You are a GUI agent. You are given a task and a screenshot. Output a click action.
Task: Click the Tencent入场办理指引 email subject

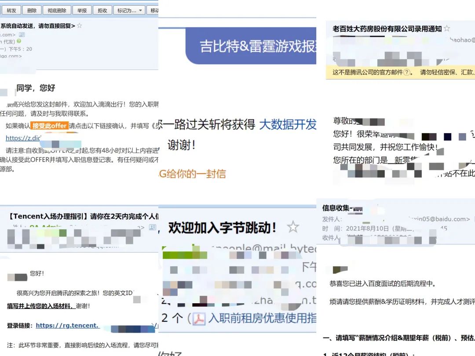(x=83, y=216)
